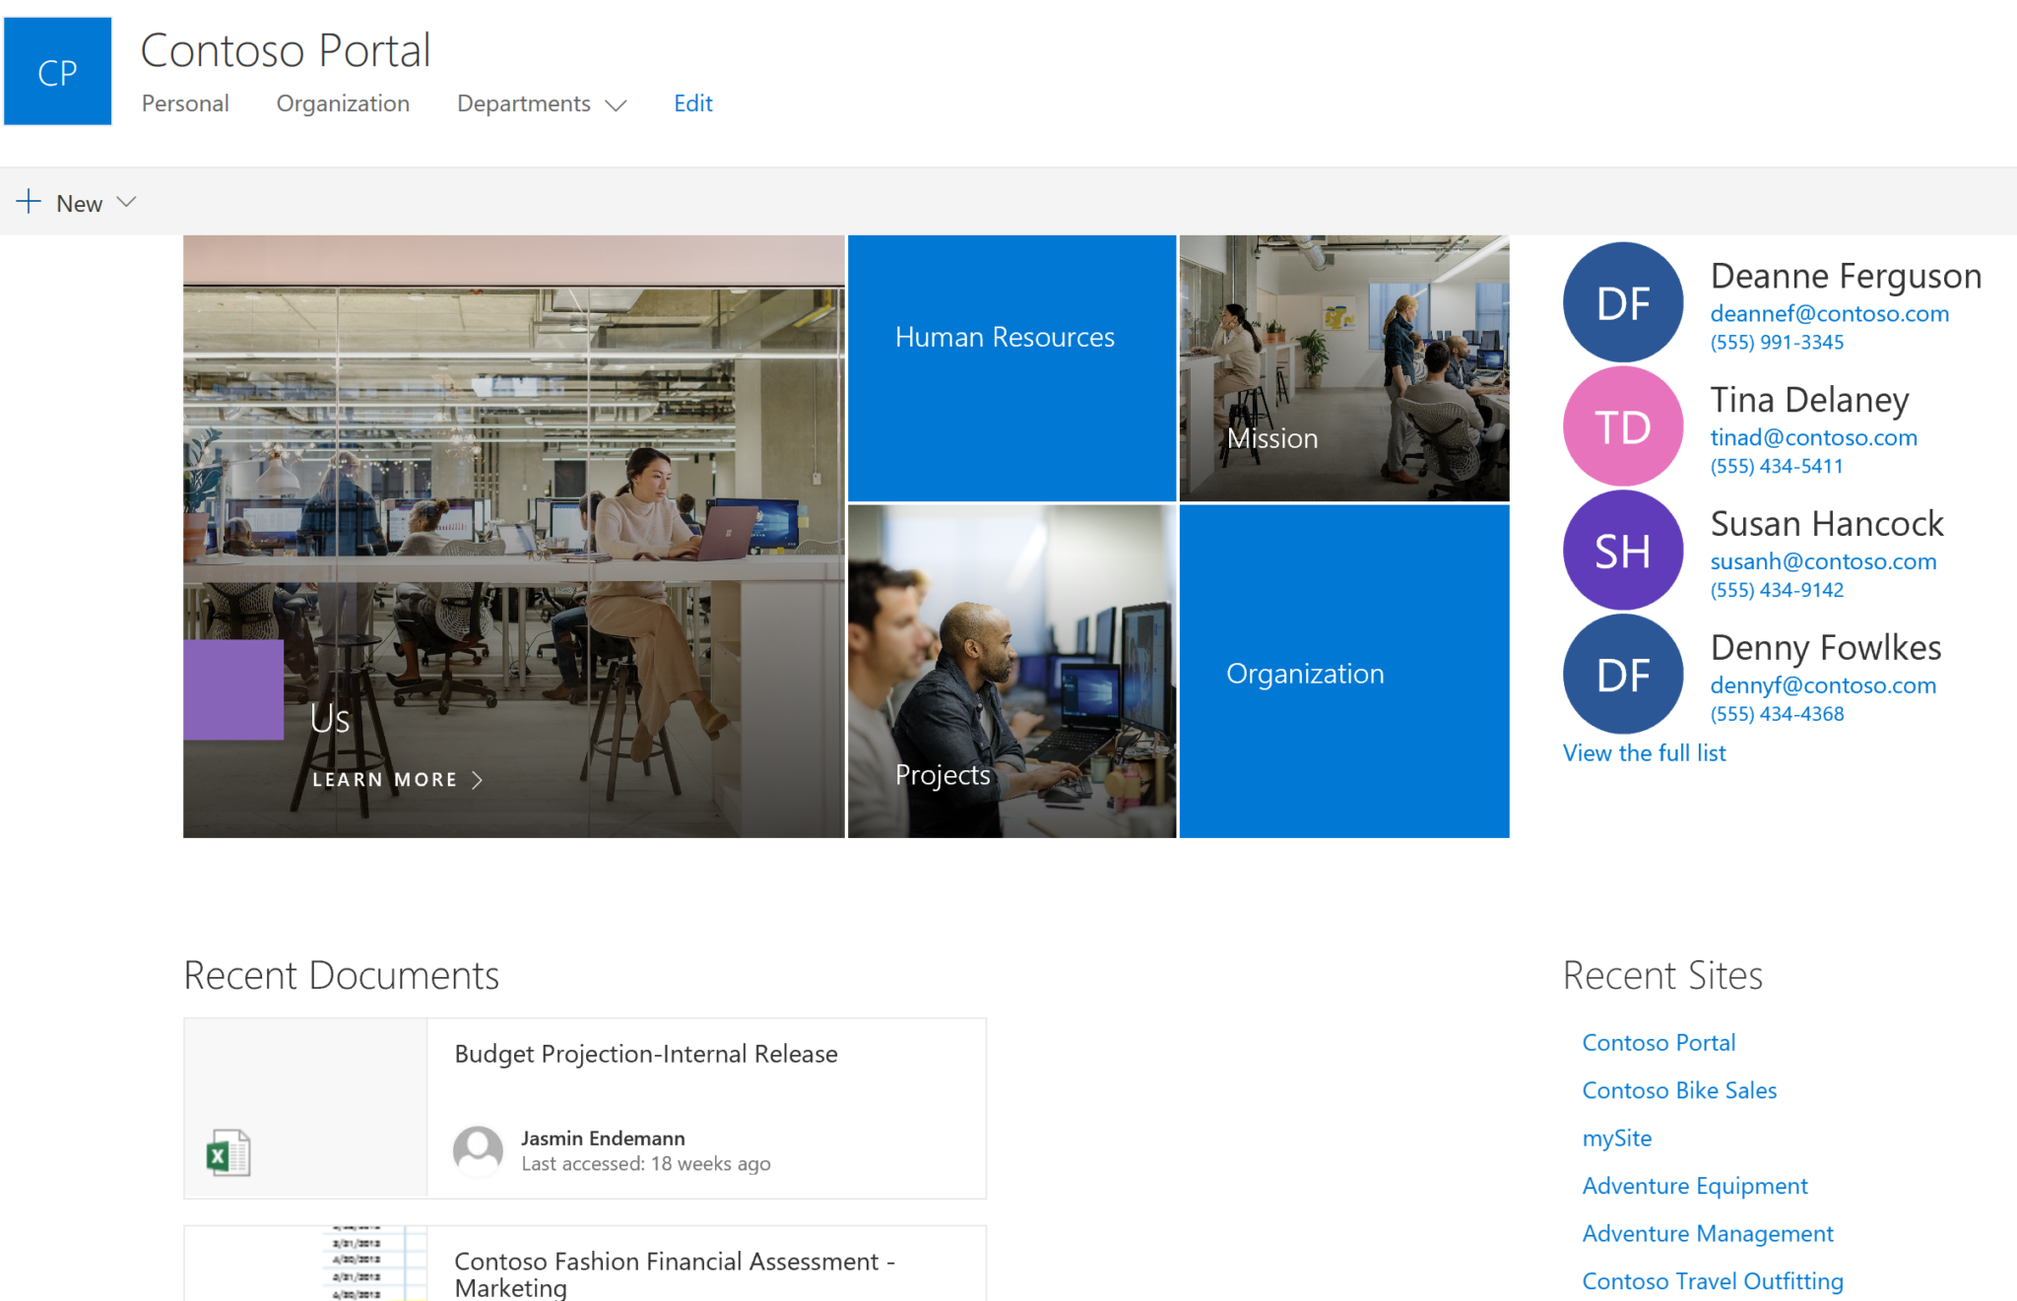Open the Organization navigation item
The image size is (2017, 1301).
(343, 103)
